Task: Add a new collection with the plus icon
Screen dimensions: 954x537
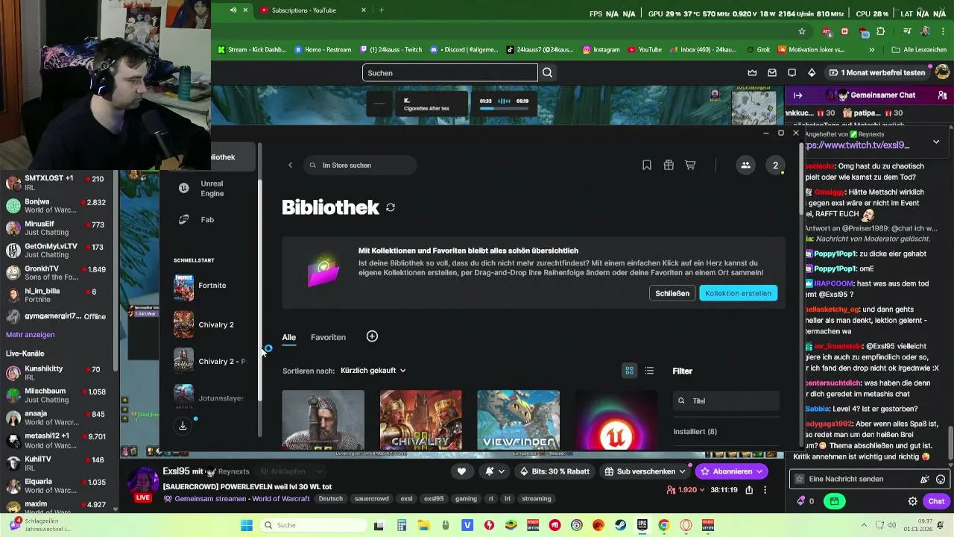Action: coord(372,336)
